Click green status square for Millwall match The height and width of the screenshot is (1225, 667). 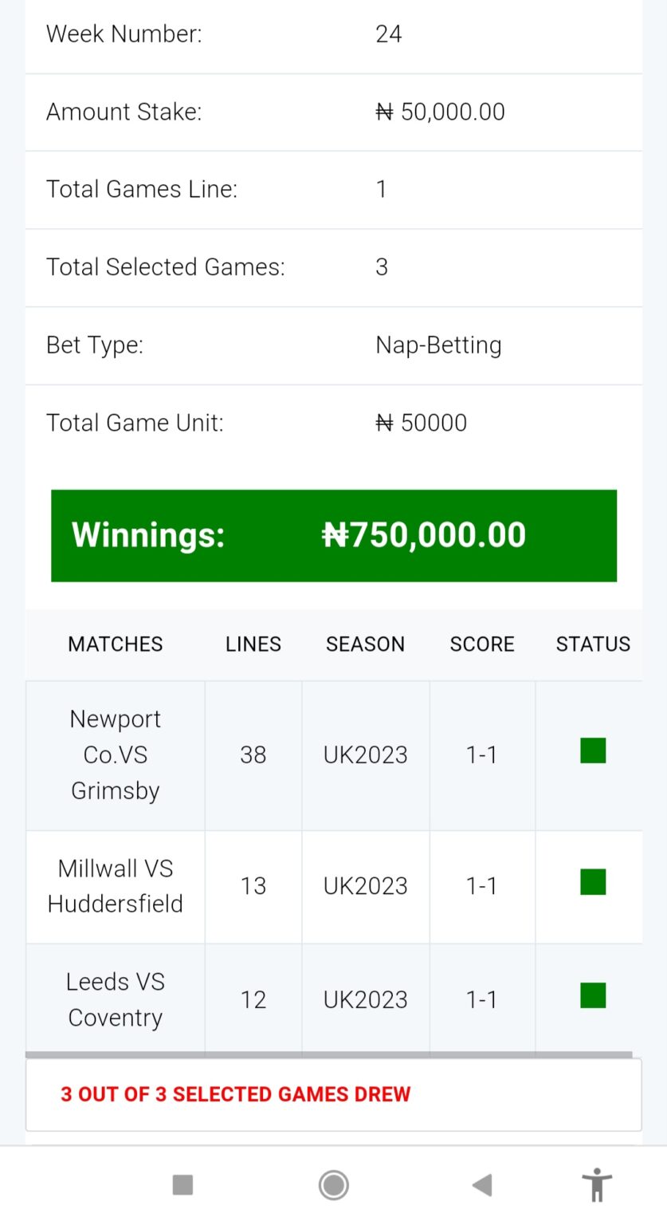593,882
